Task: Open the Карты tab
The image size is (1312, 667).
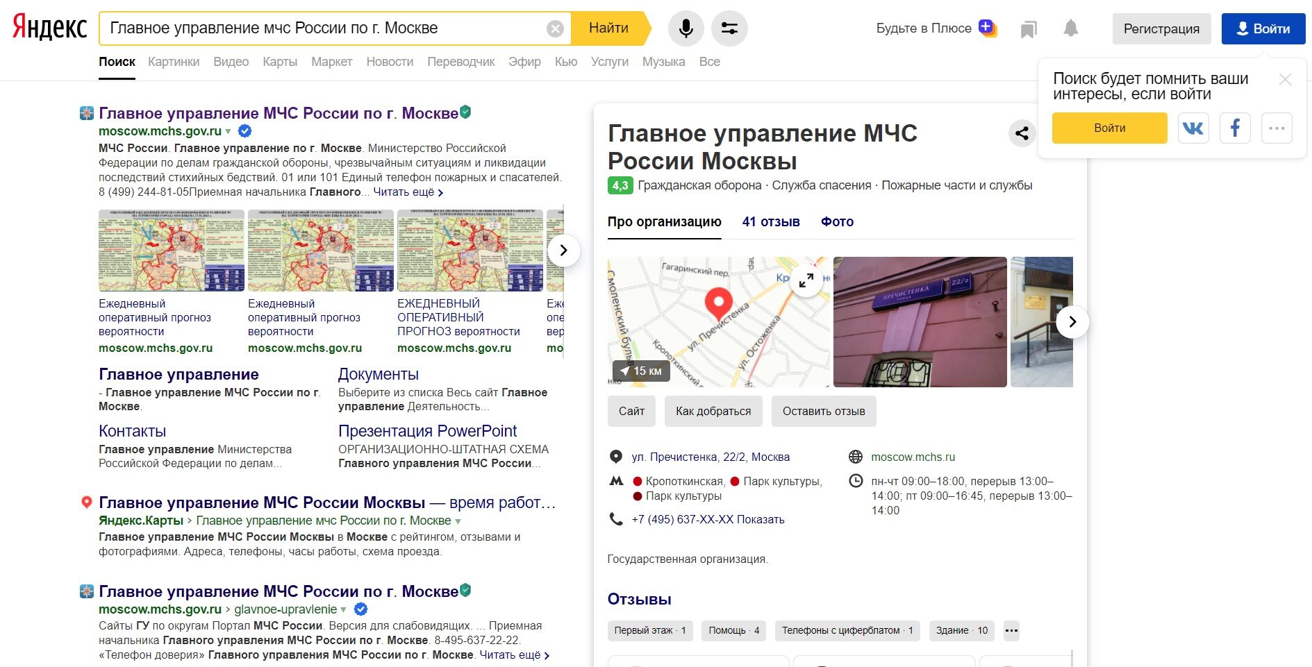Action: (280, 62)
